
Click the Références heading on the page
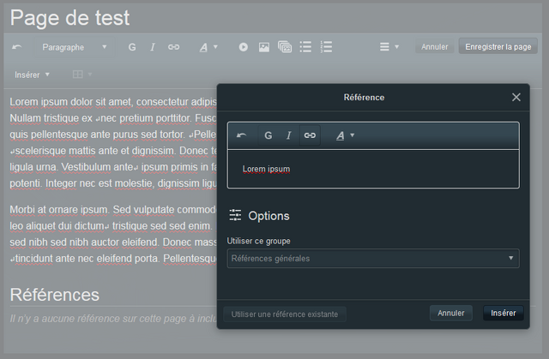click(55, 295)
